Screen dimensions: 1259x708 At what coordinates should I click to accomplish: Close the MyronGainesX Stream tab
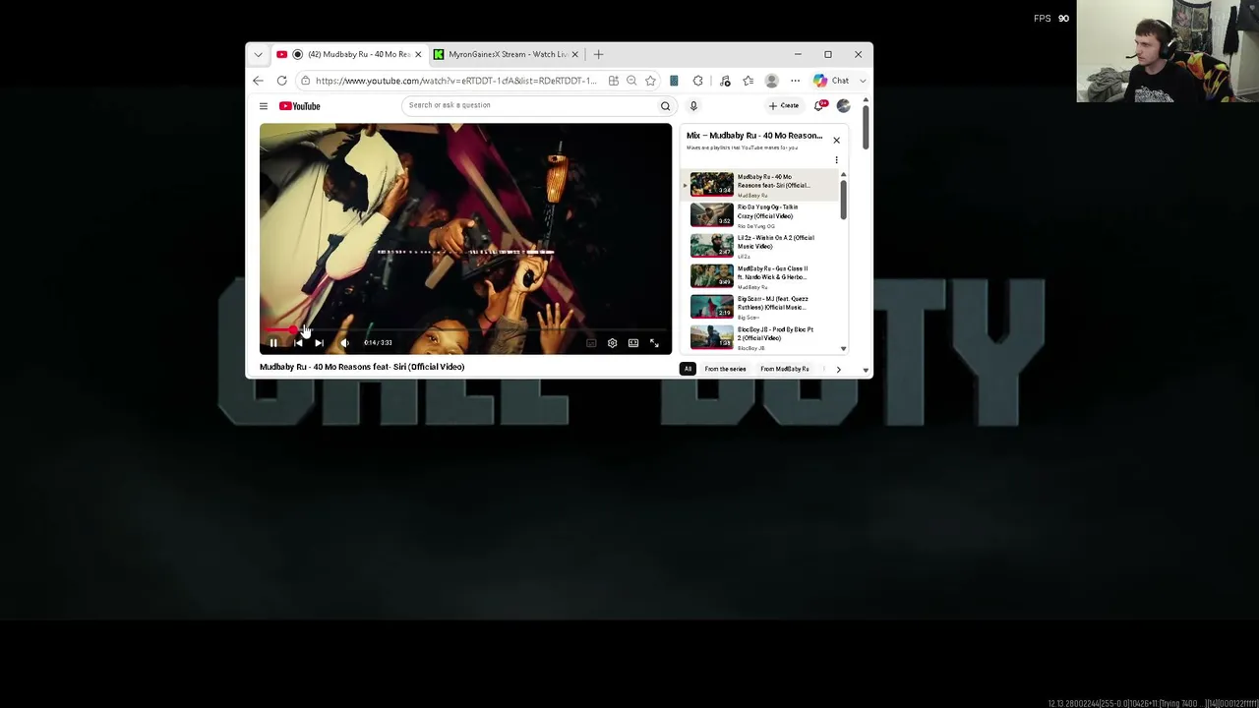point(574,54)
